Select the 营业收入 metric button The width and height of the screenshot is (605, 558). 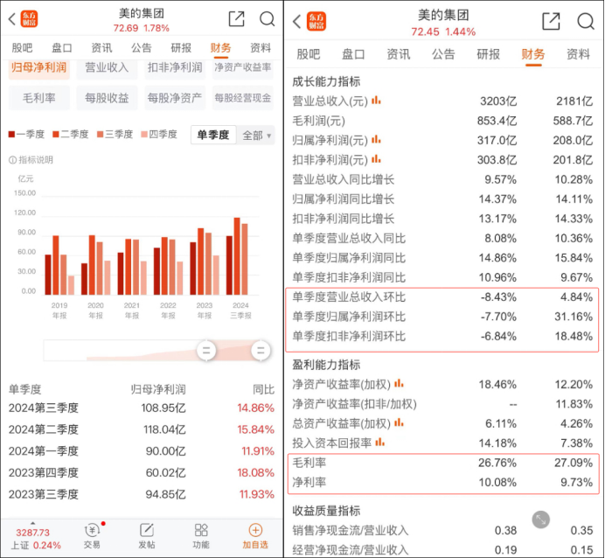(x=107, y=68)
